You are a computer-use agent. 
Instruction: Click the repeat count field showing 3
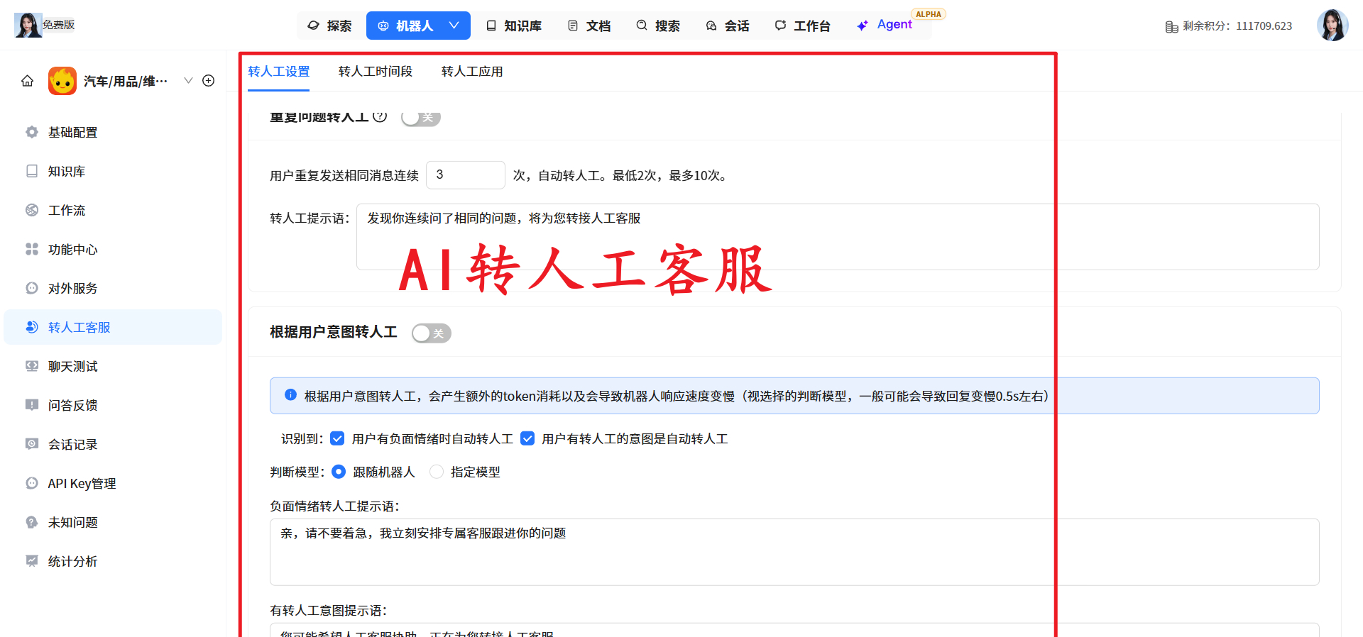tap(466, 175)
